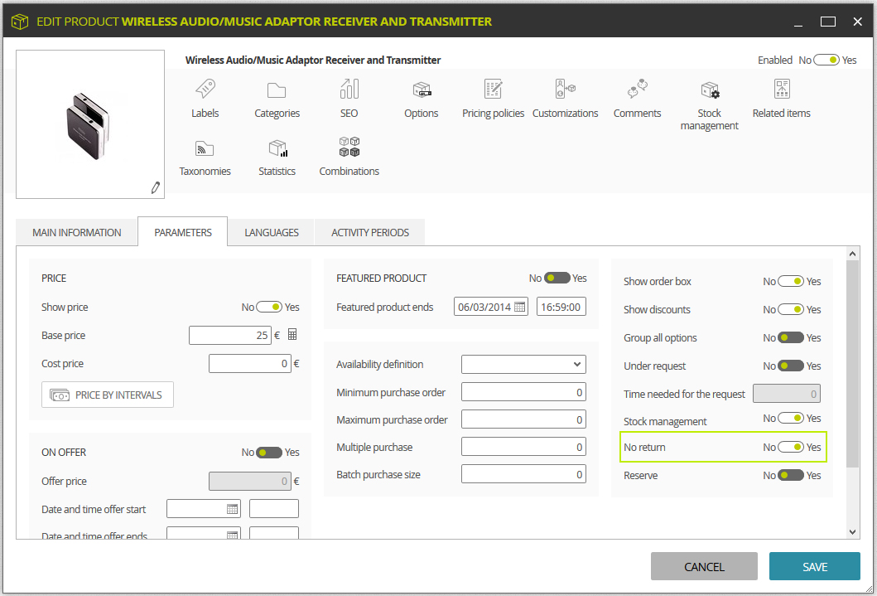Open the Customizations icon
Viewport: 877px width, 596px height.
[x=565, y=89]
